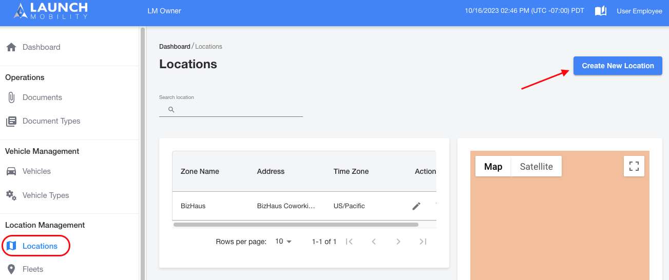Click the horizontal table scrollbar
The width and height of the screenshot is (669, 280).
[x=296, y=225]
